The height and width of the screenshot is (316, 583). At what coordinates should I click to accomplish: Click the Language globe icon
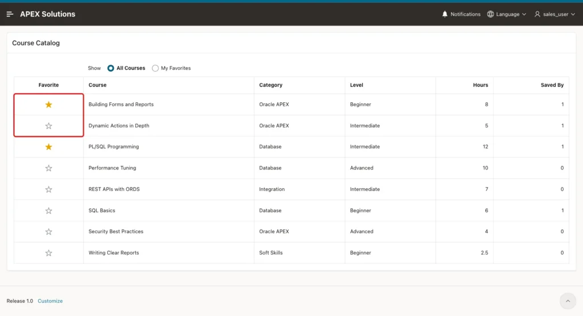(490, 14)
